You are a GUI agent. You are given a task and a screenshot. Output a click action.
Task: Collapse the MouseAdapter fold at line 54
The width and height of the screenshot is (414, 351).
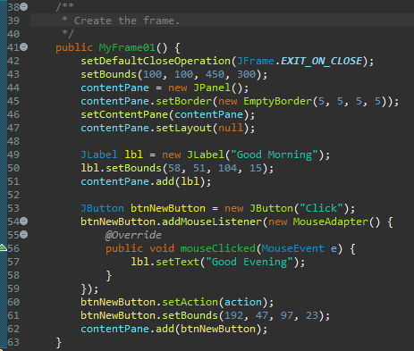(x=24, y=221)
